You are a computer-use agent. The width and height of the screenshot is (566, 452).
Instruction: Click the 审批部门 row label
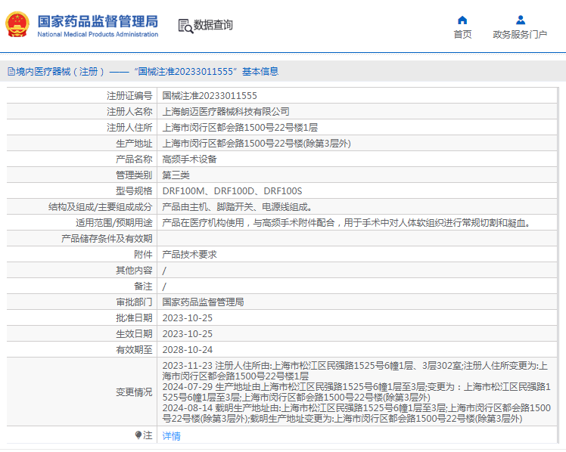point(134,302)
